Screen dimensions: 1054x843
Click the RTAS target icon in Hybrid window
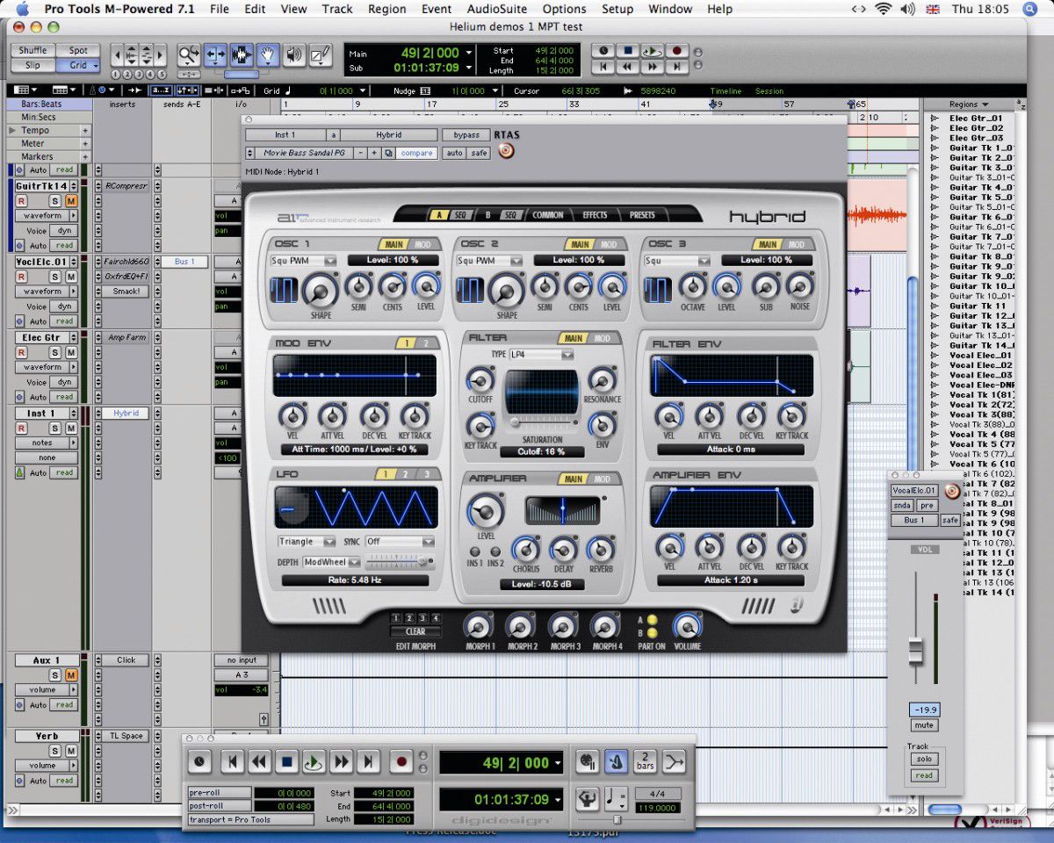click(x=506, y=151)
